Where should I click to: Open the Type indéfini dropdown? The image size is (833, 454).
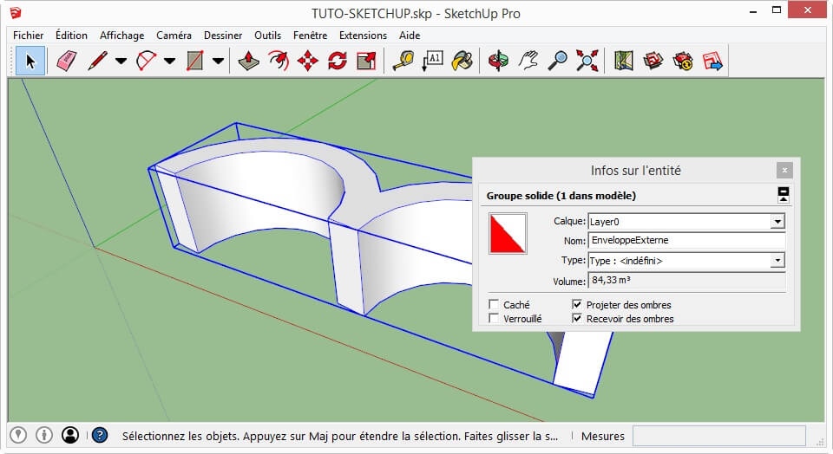point(777,261)
